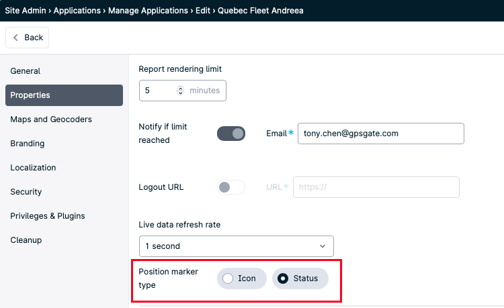Open the Live data refresh rate dropdown
Screen dimensions: 504x308
pyautogui.click(x=237, y=246)
